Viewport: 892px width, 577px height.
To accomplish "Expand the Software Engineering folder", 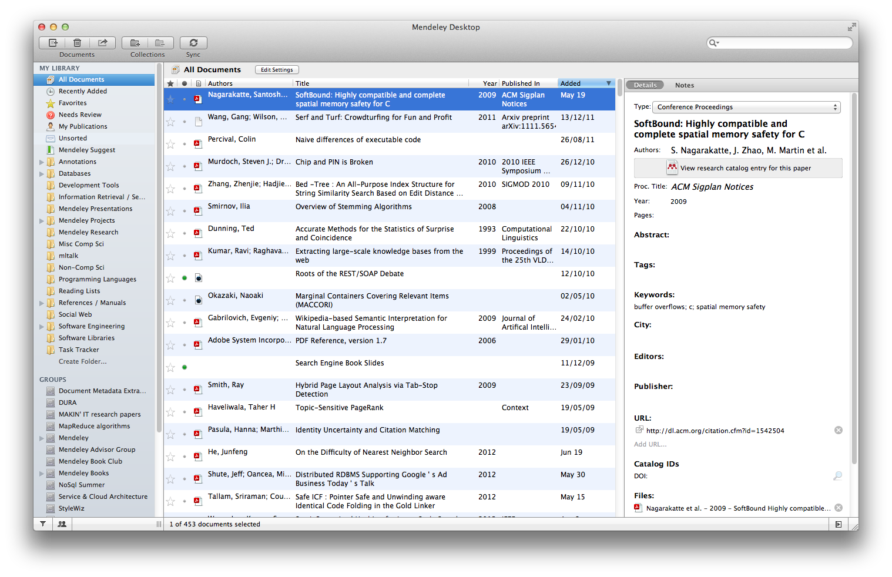I will point(42,326).
